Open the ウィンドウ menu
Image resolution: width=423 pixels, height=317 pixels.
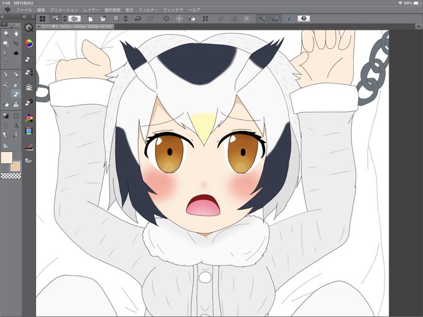click(x=173, y=10)
